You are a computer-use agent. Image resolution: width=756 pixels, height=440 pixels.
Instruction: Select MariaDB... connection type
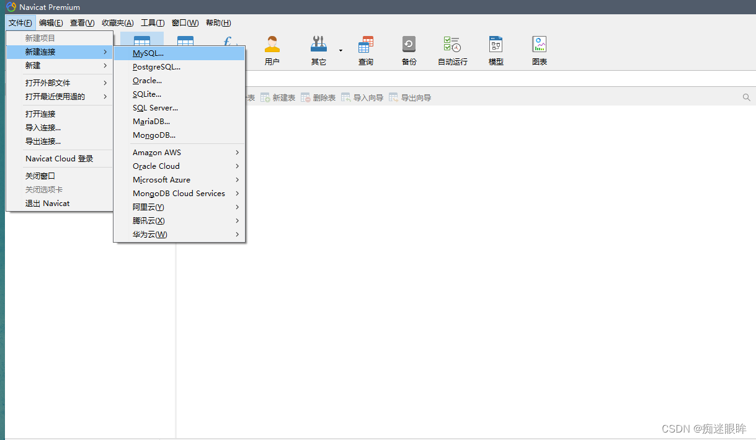click(x=179, y=122)
